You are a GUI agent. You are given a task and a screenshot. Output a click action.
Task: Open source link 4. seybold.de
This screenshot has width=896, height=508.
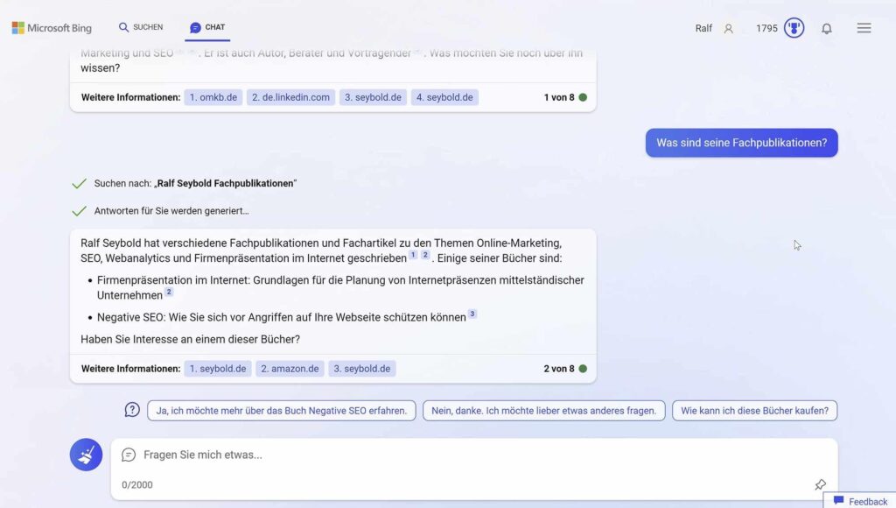point(444,97)
